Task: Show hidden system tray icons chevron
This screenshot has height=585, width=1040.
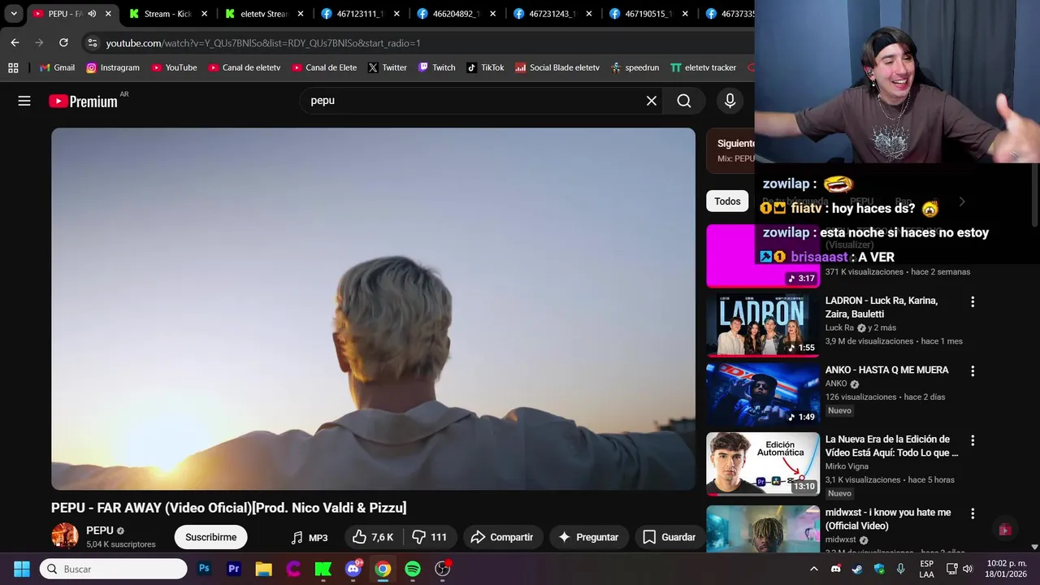Action: coord(814,569)
